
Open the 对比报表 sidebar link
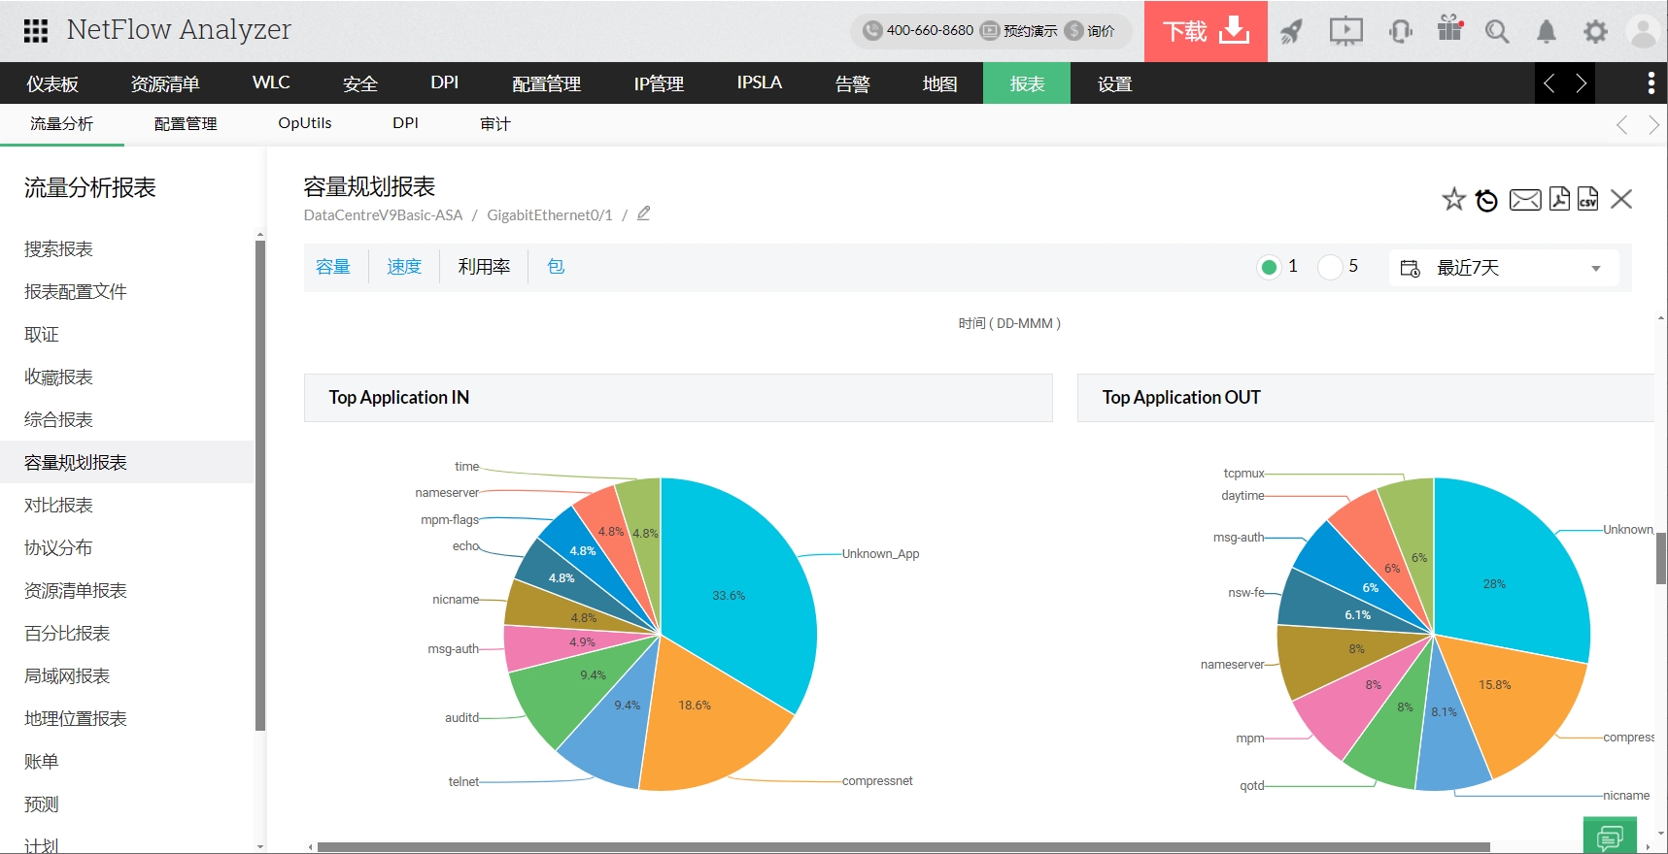click(58, 505)
